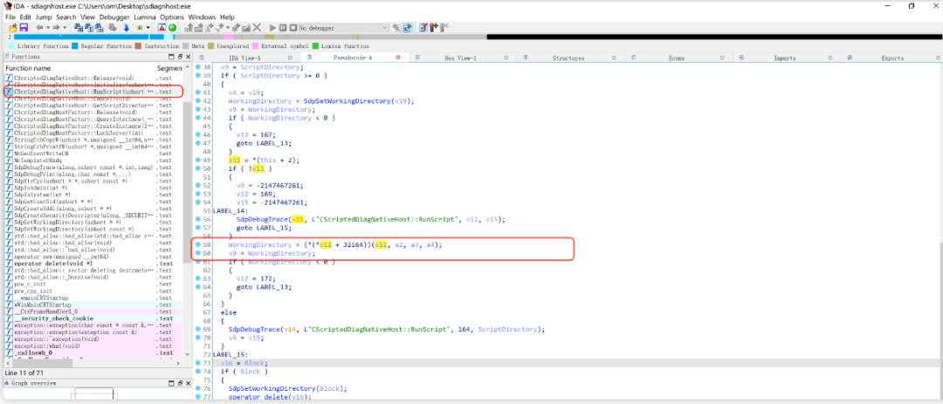Close the Graph overview panel

point(187,383)
